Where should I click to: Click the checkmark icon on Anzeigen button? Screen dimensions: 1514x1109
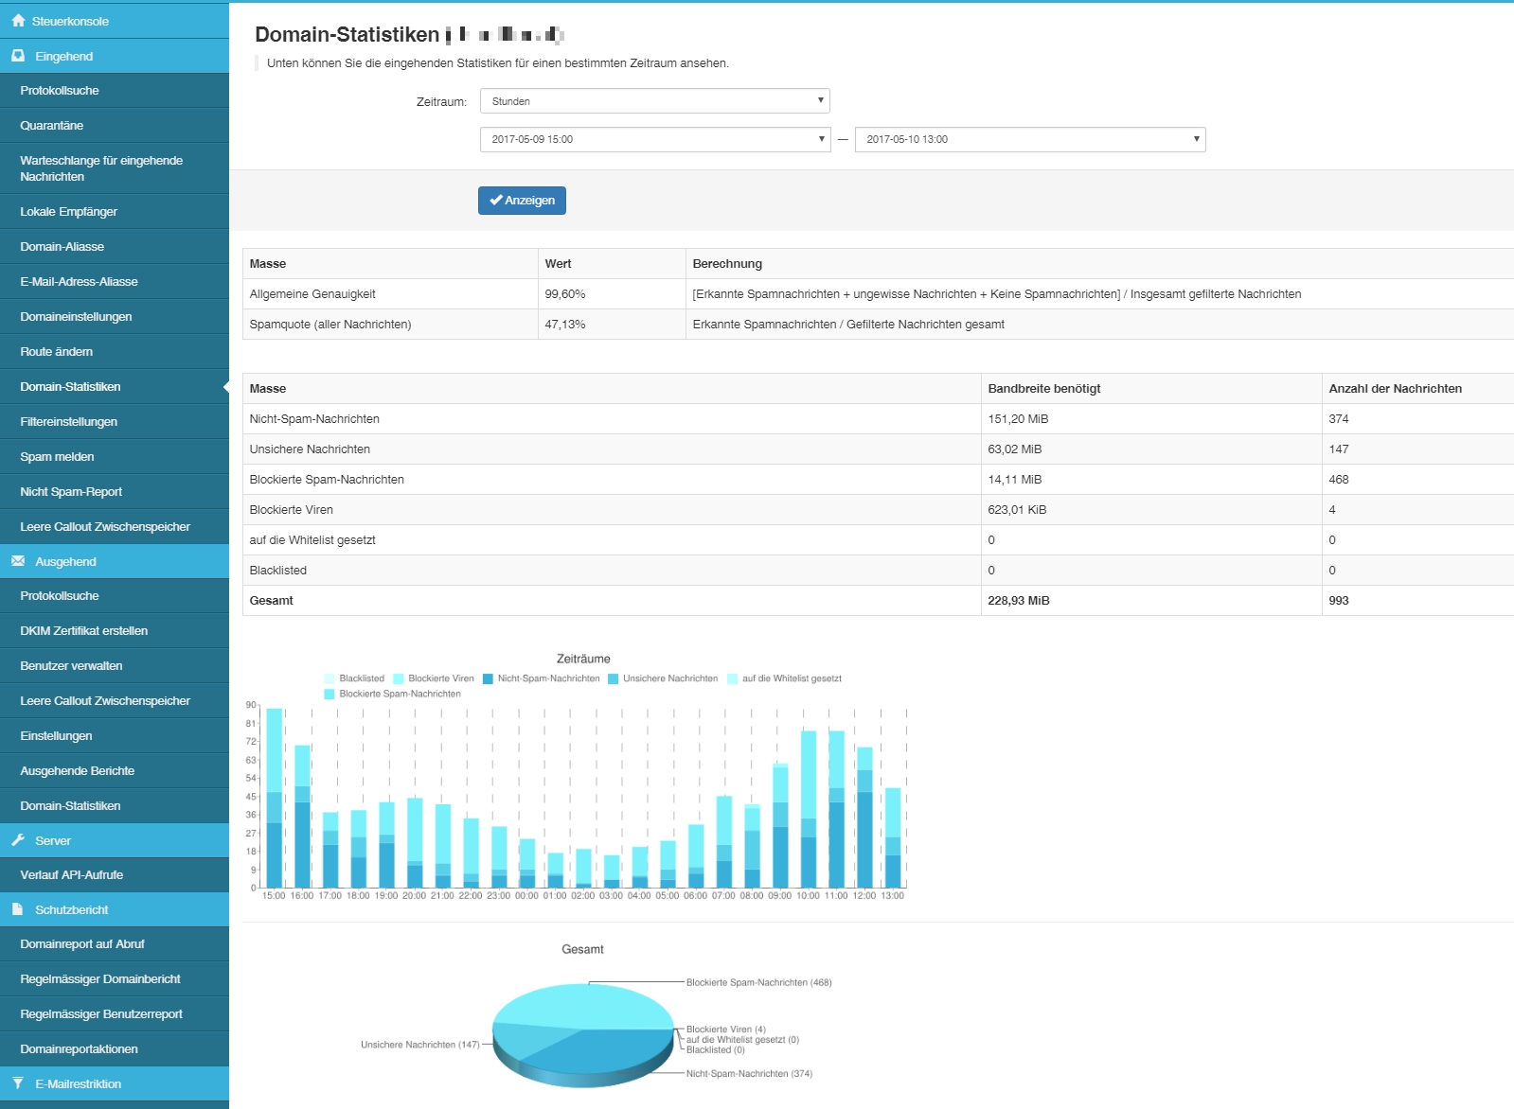(495, 201)
